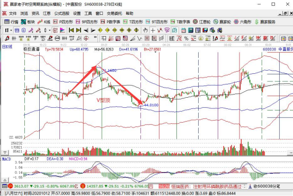Click the MACD indicator panel label
Image resolution: width=293 pixels, height=196 pixels.
pos(6,159)
